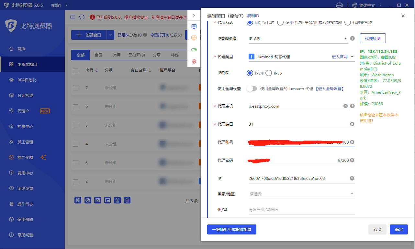Image resolution: width=415 pixels, height=249 pixels.
Task: Switch to the 转移 tab
Action: pos(175,55)
